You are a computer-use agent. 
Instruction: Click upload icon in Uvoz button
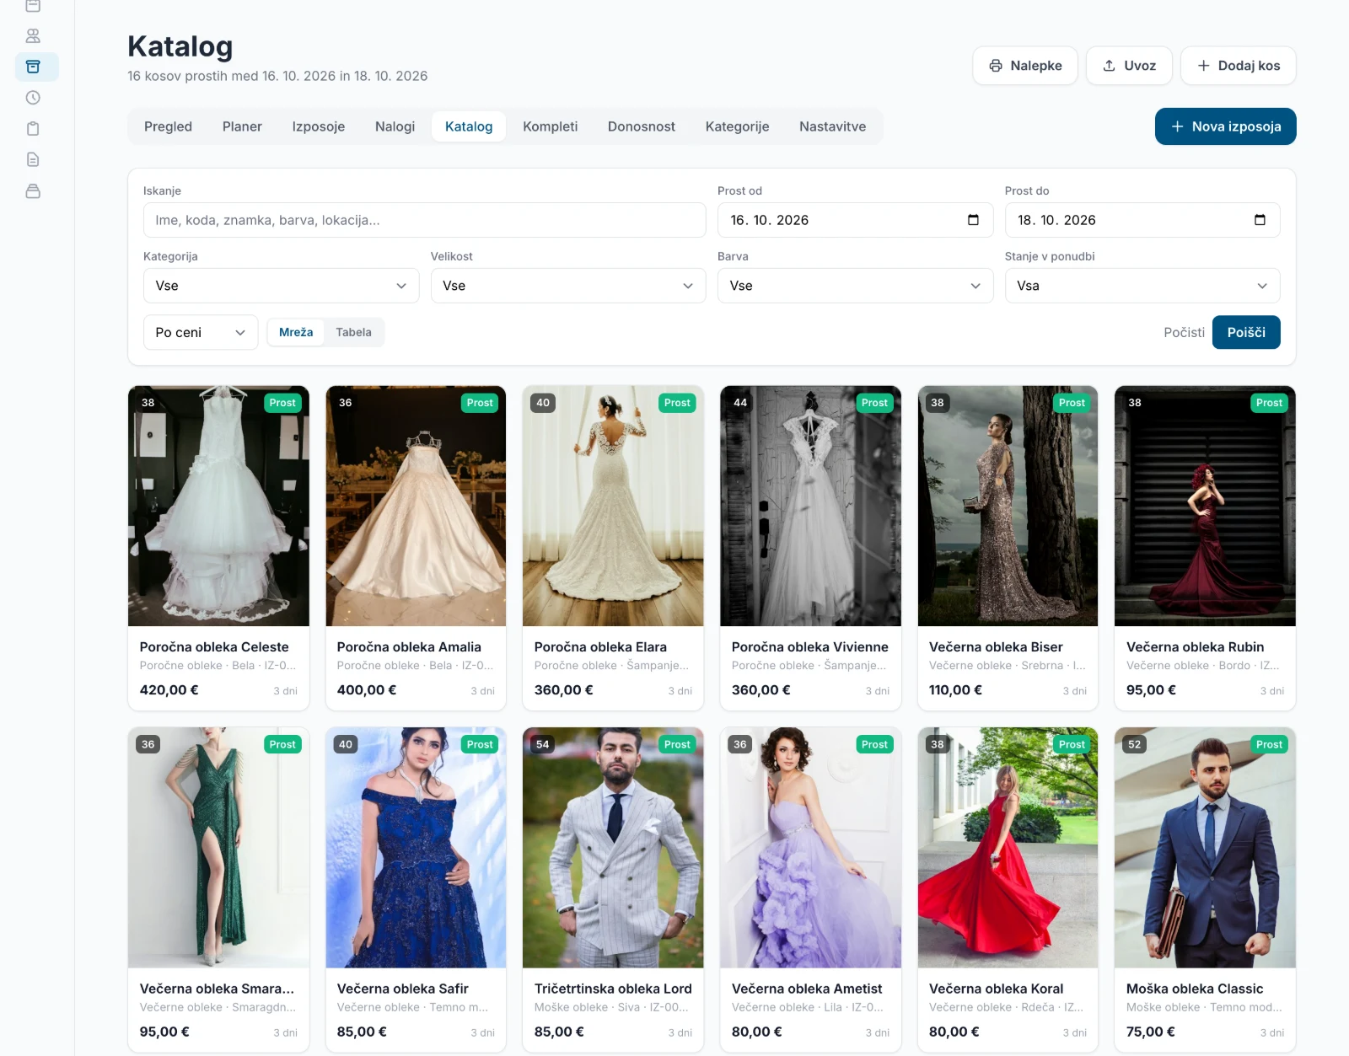click(1110, 66)
